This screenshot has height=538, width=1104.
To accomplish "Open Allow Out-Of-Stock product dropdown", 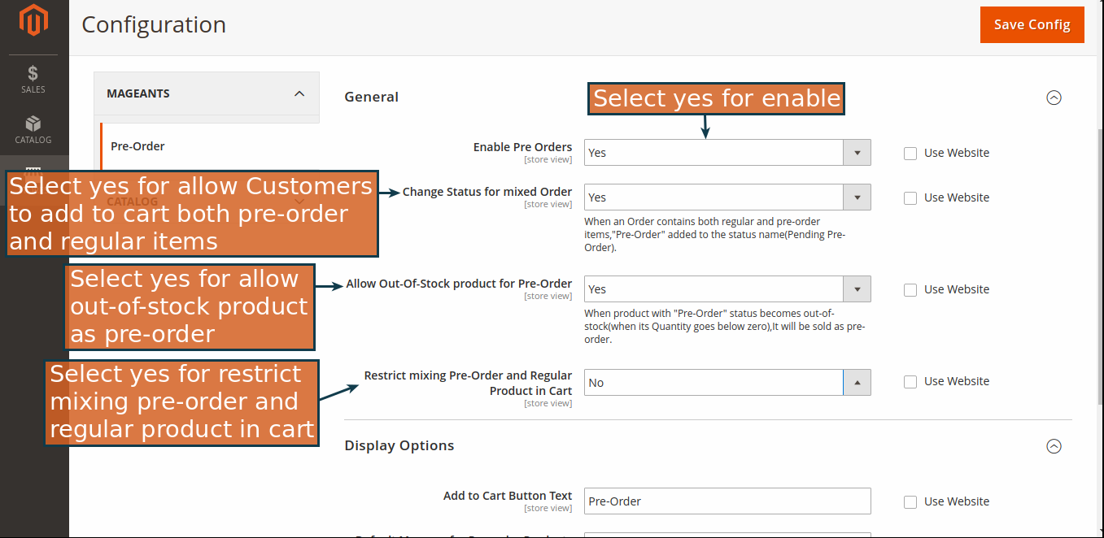I will (x=727, y=289).
